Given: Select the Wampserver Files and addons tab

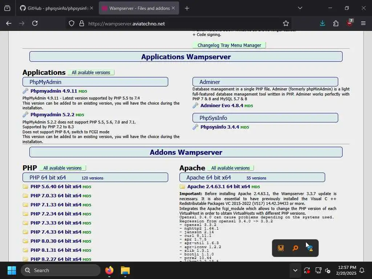Looking at the screenshot, I should [139, 8].
